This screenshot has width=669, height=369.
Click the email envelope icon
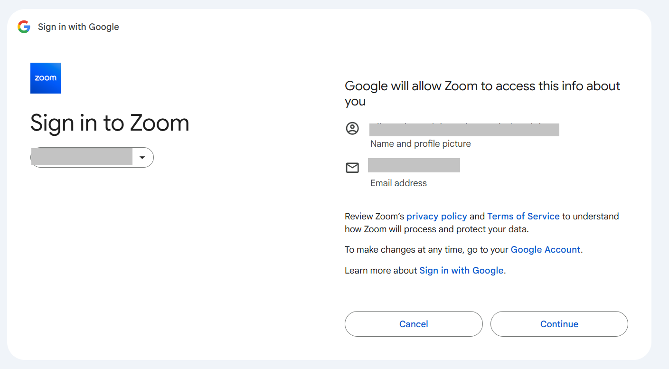click(352, 168)
